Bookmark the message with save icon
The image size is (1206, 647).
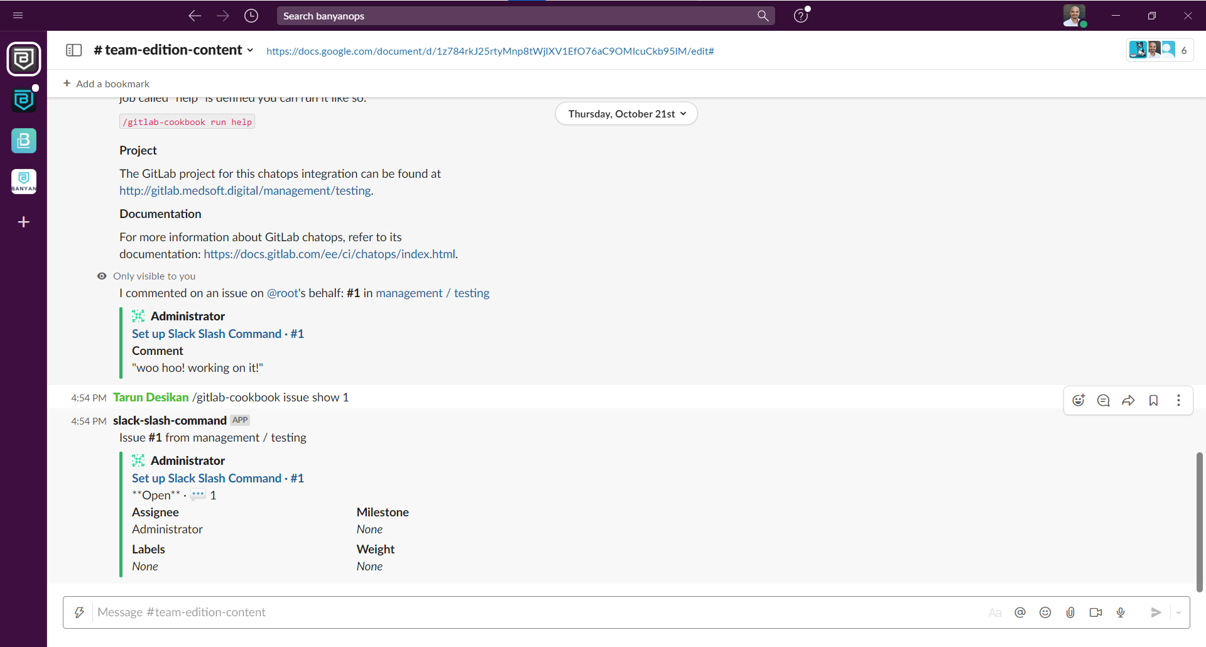pyautogui.click(x=1153, y=400)
